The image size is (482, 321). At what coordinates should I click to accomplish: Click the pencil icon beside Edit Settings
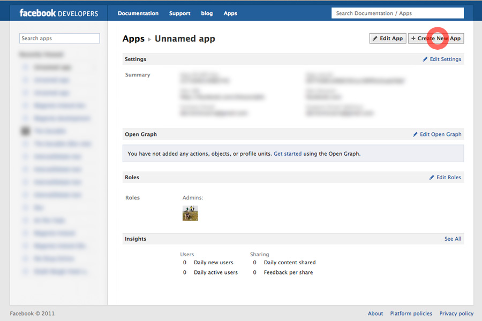425,59
